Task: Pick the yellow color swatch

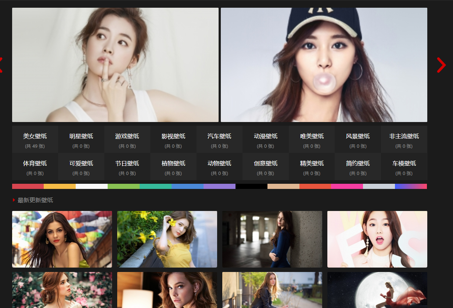Action: point(60,186)
